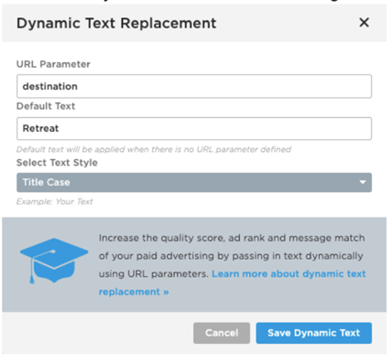Click Save Dynamic Text button
This screenshot has width=392, height=363.
[314, 333]
